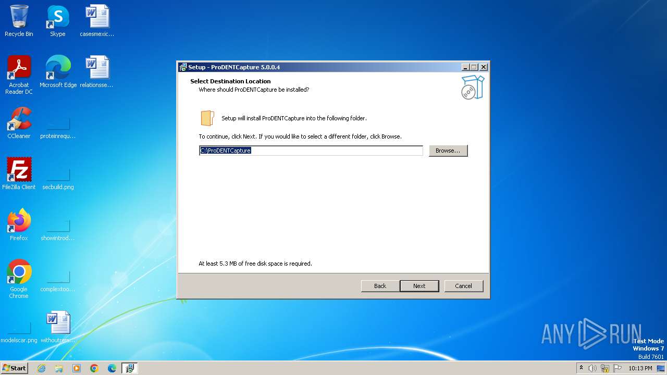Minimize the setup window
The image size is (667, 375).
click(465, 67)
